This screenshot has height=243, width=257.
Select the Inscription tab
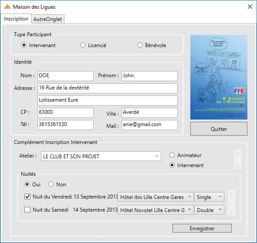(16, 19)
